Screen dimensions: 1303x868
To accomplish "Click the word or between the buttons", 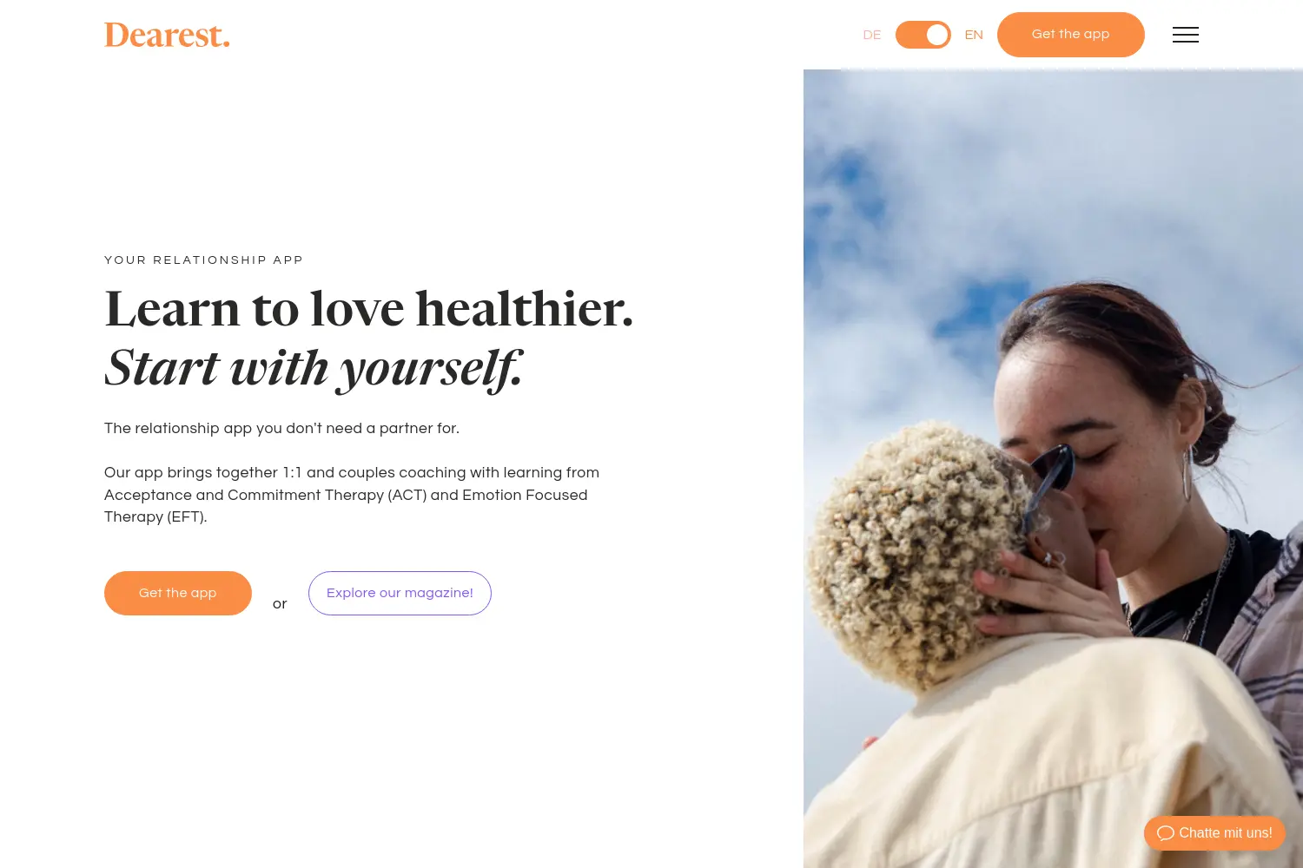I will click(280, 603).
